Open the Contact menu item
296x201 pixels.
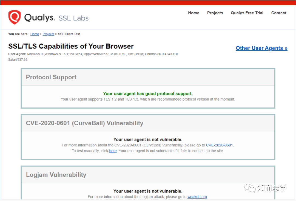[279, 13]
